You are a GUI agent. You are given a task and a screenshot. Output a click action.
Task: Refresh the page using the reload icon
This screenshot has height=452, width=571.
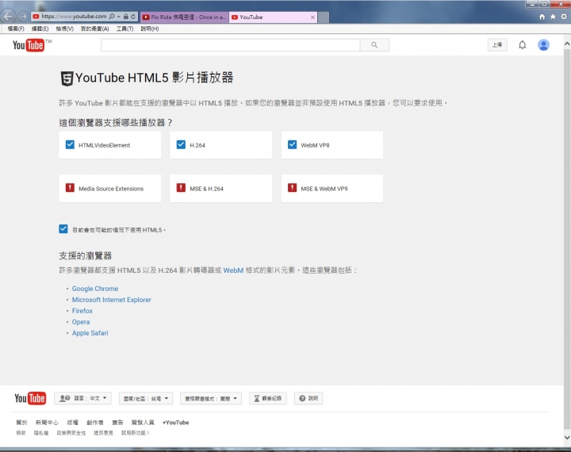pos(133,17)
